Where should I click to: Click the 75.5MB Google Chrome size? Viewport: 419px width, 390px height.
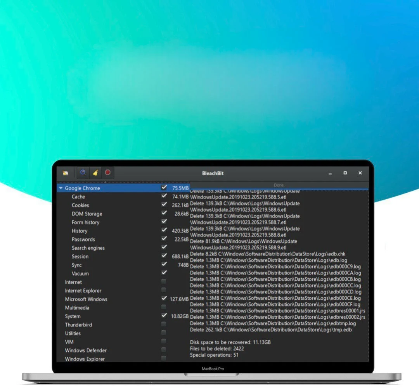click(x=180, y=188)
